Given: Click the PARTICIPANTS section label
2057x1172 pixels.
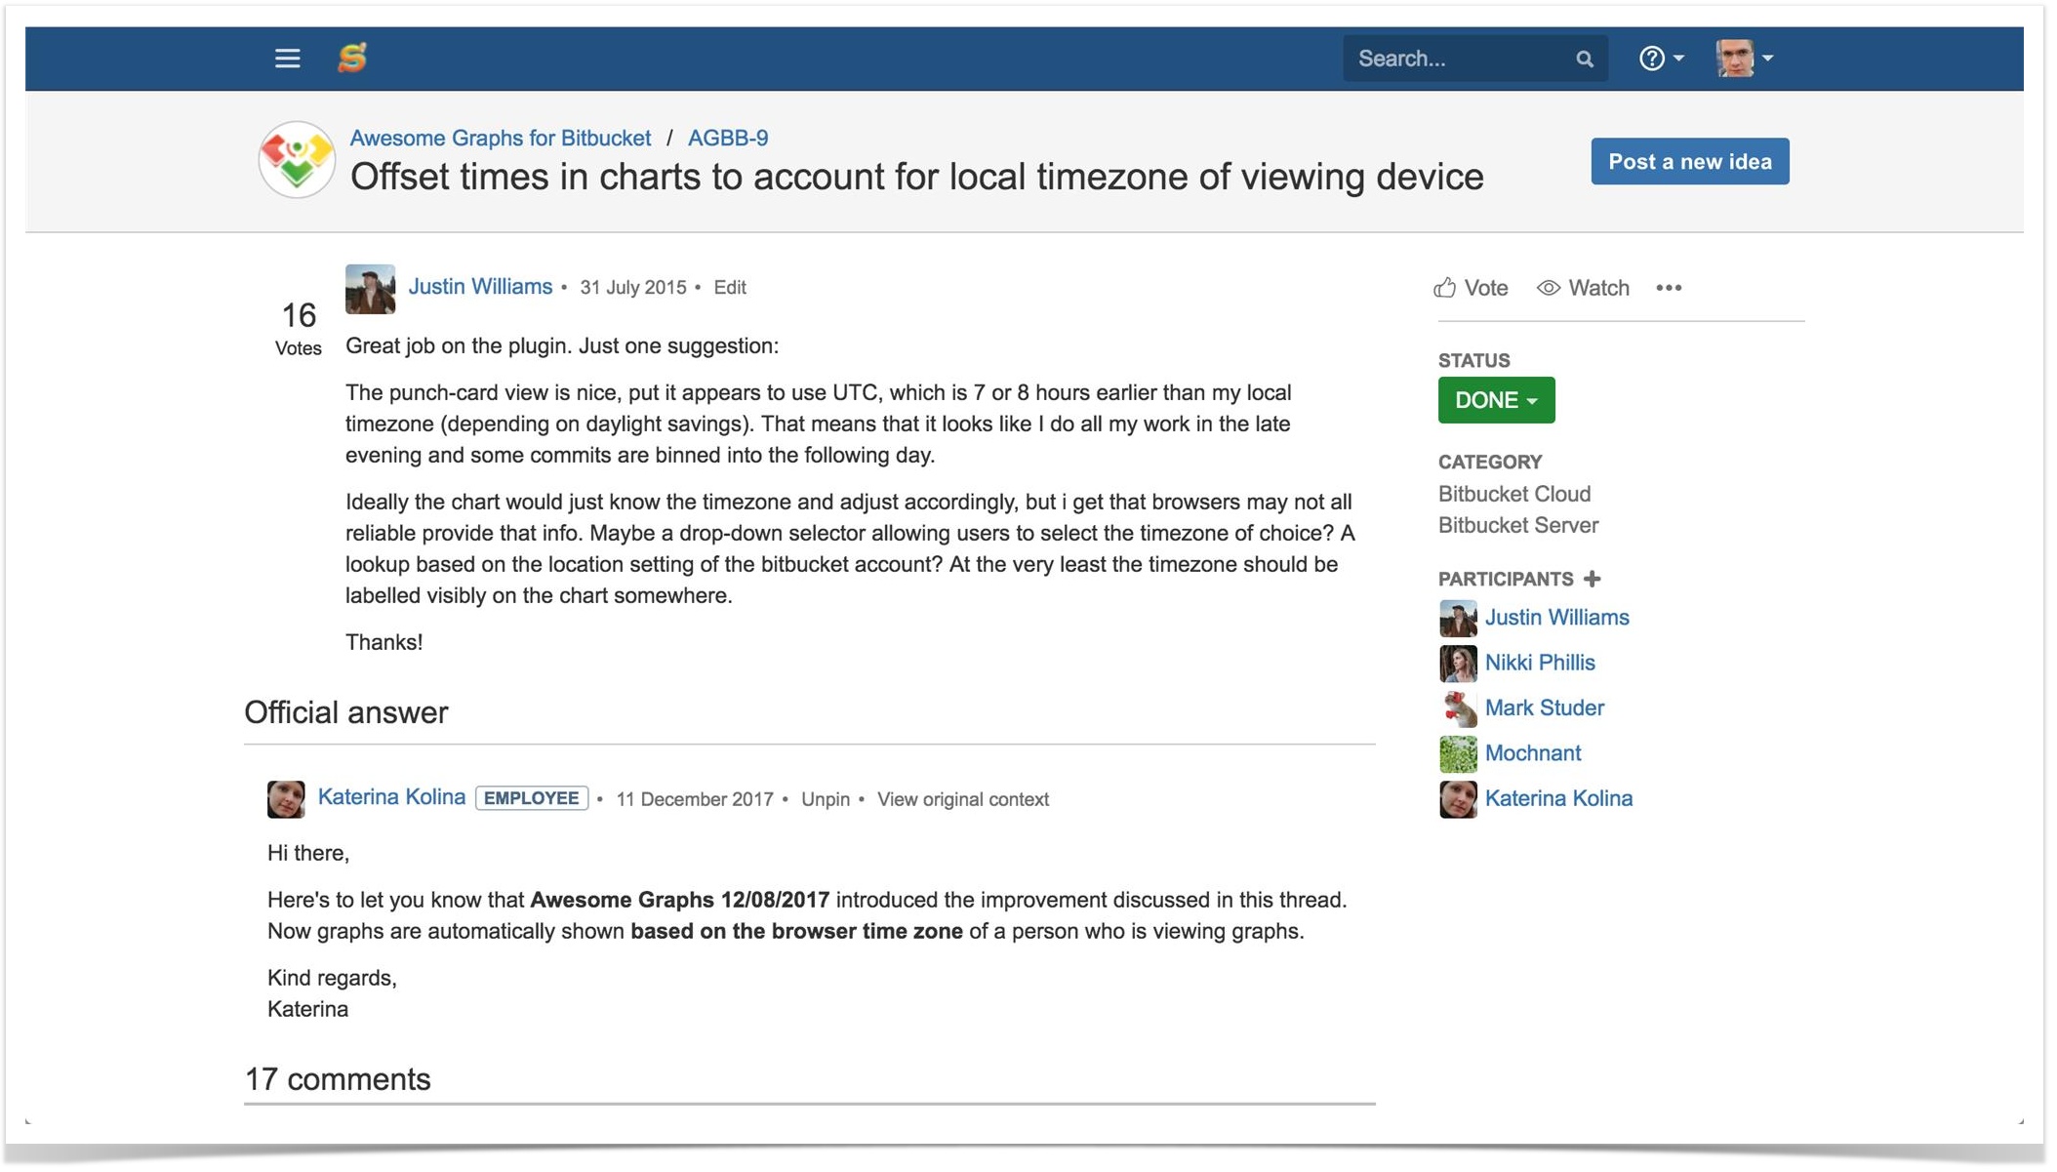Looking at the screenshot, I should pyautogui.click(x=1505, y=580).
